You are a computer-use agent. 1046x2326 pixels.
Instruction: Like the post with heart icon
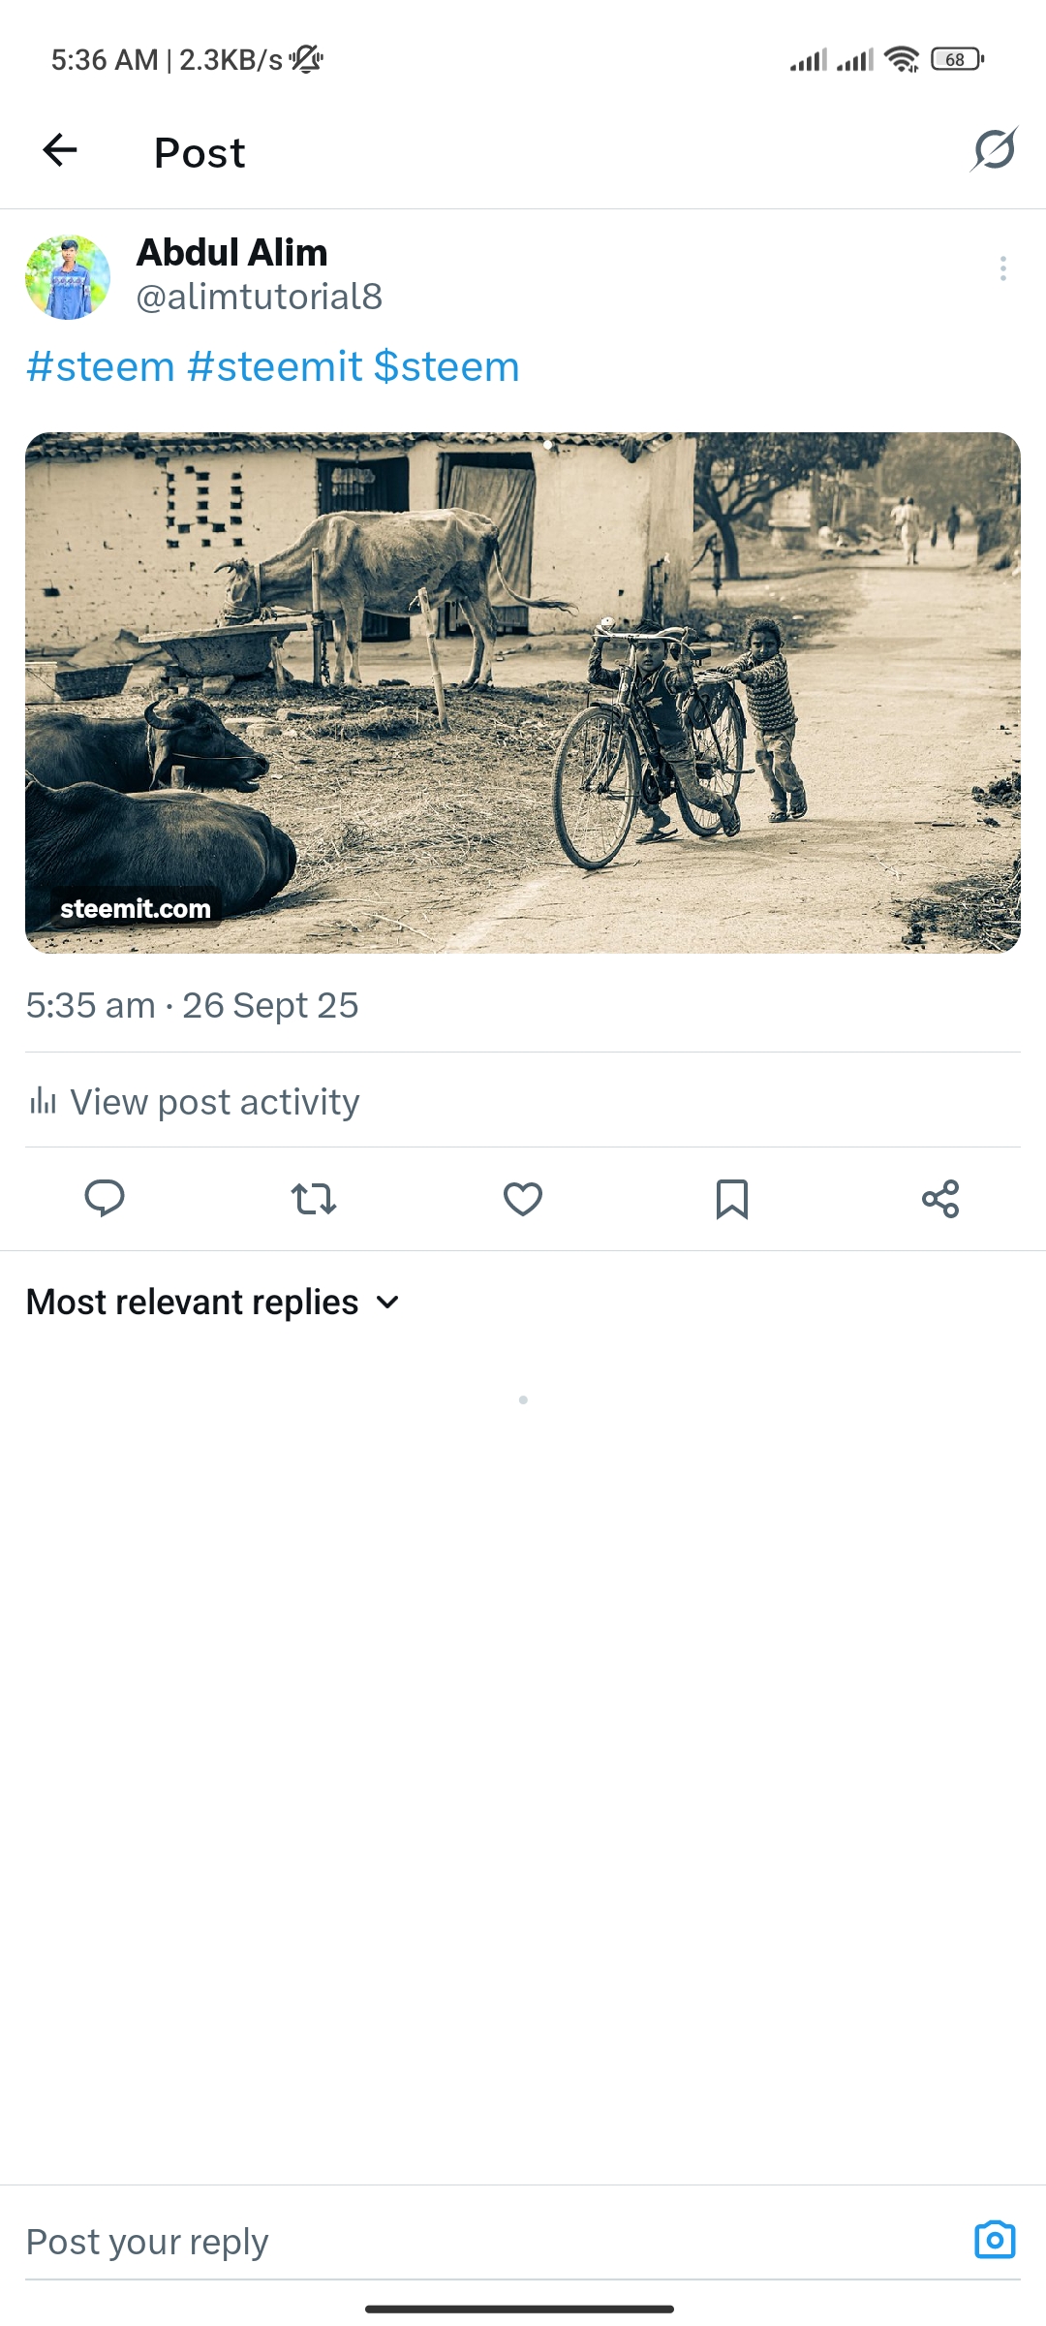click(523, 1199)
